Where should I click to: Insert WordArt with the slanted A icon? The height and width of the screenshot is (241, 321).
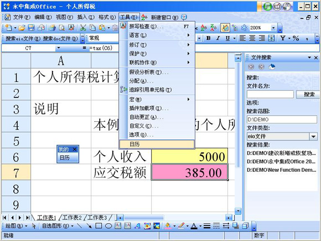pyautogui.click(x=137, y=226)
